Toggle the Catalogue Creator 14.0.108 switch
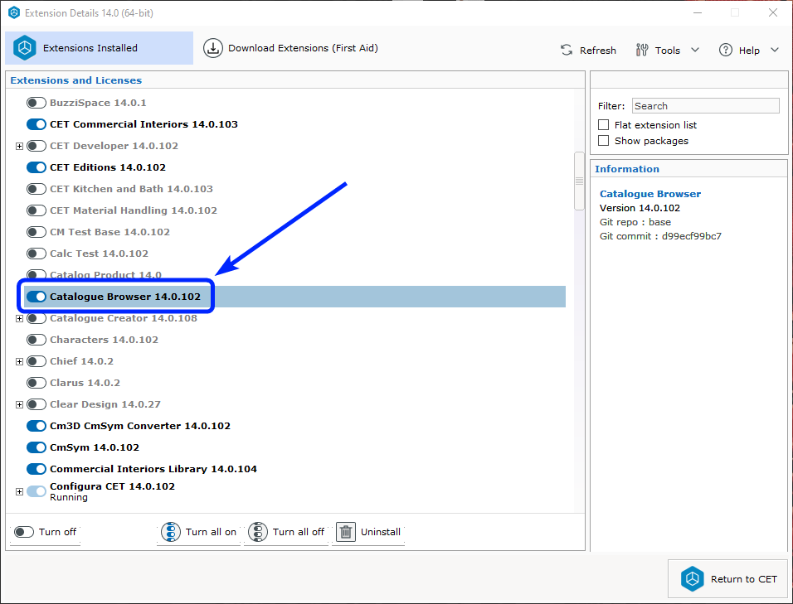Screen dimensions: 793x604 (36, 318)
